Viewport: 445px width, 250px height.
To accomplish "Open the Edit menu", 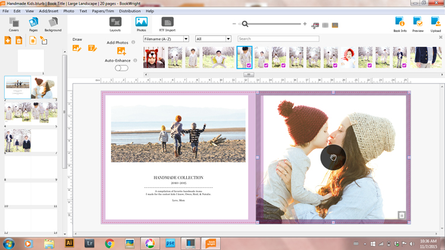I will pos(17,11).
